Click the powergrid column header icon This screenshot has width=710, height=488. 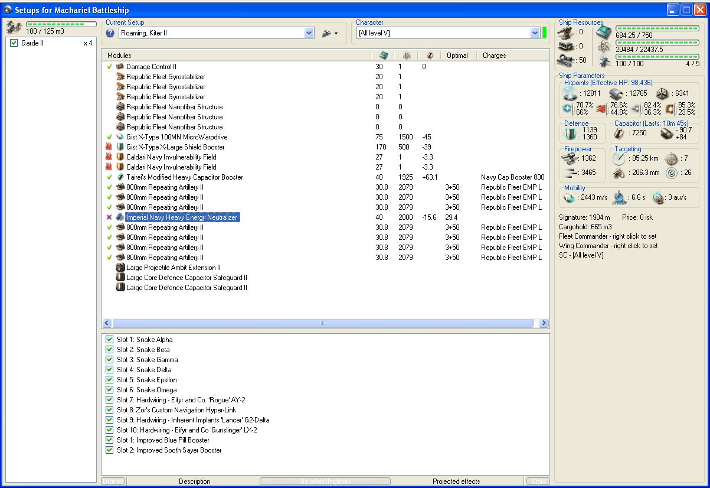tap(407, 56)
